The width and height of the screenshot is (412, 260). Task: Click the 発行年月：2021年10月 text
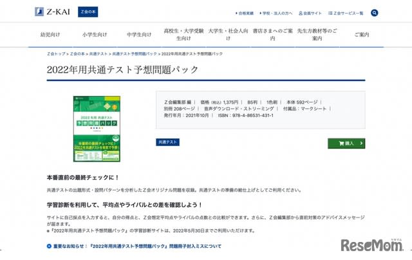(186, 115)
